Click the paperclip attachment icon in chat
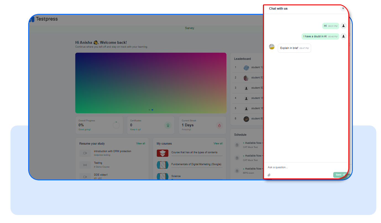This screenshot has width=381, height=223. pyautogui.click(x=269, y=175)
